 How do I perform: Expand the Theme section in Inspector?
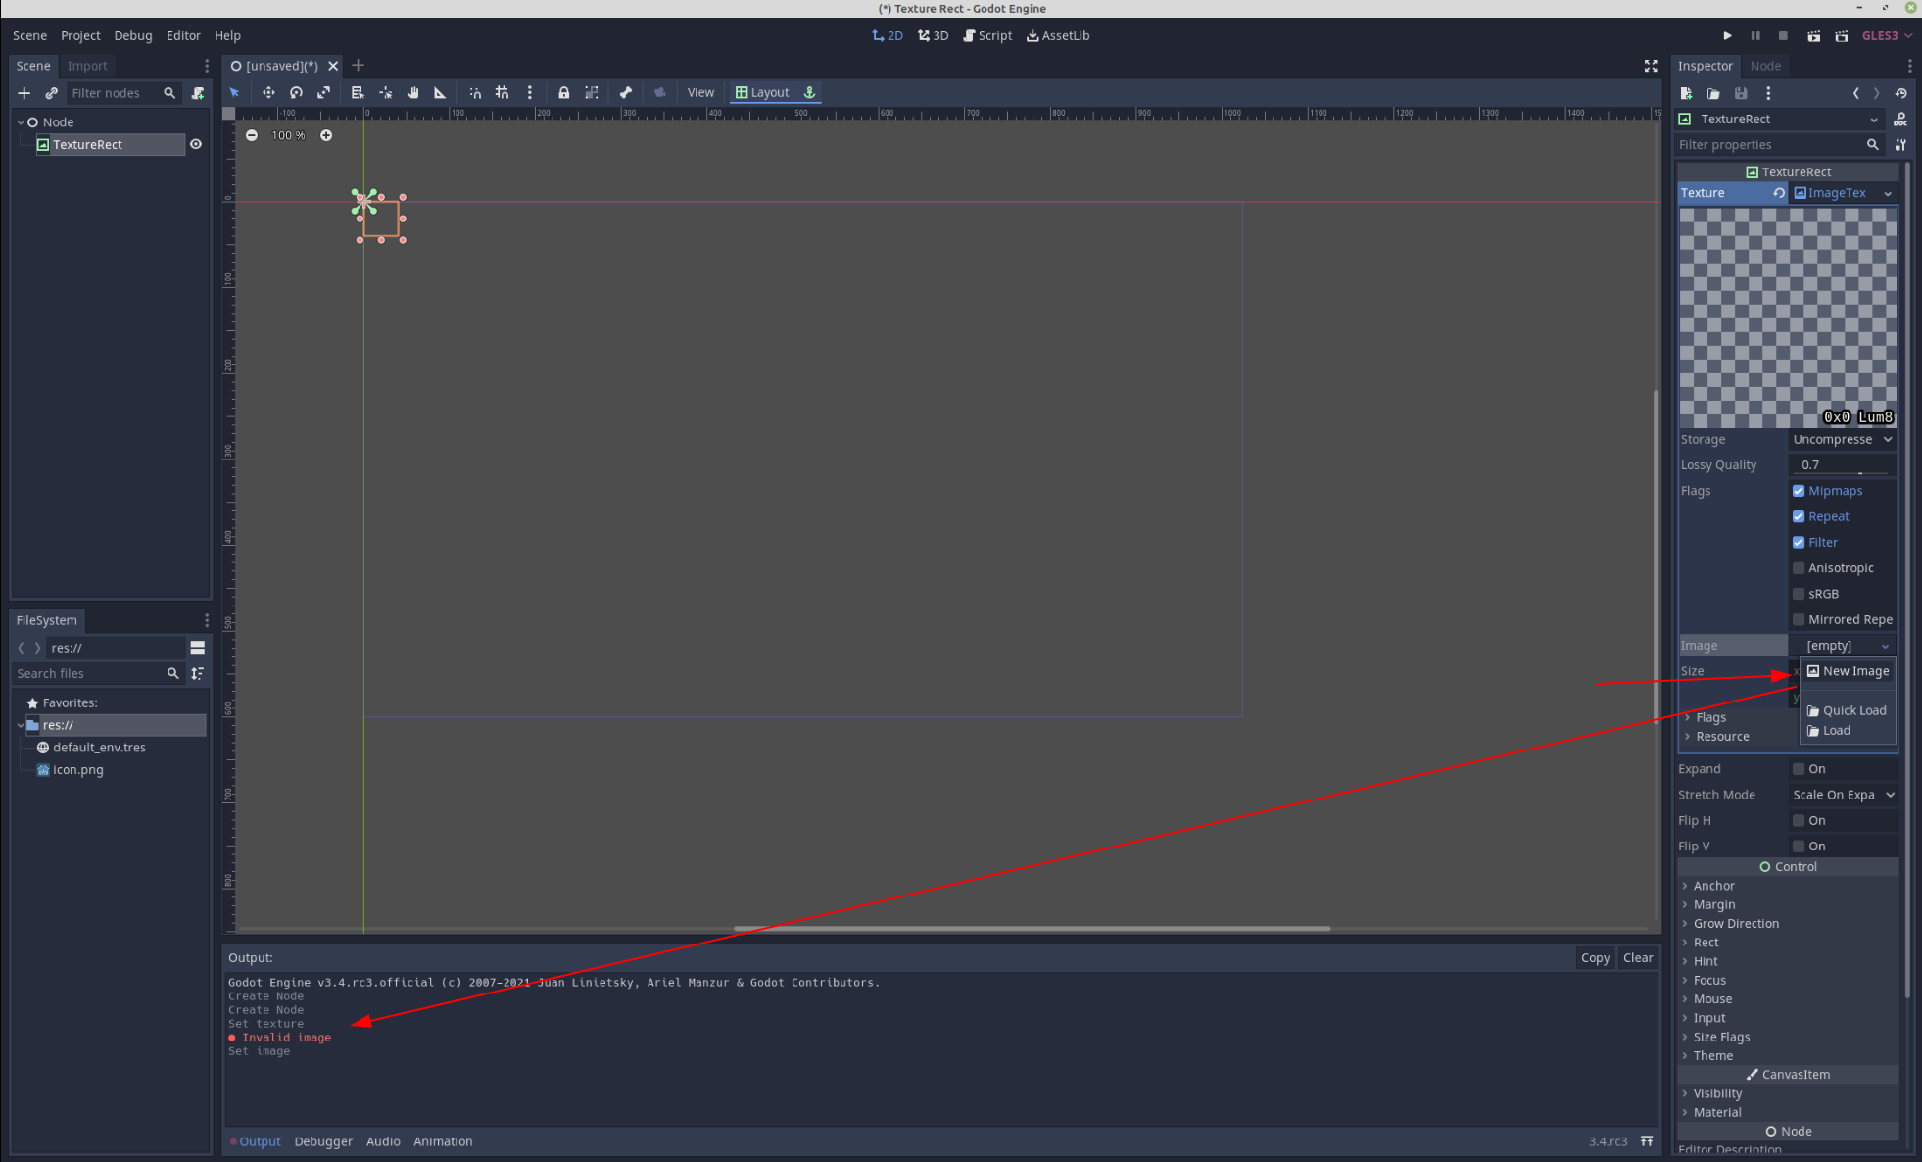click(1714, 1055)
